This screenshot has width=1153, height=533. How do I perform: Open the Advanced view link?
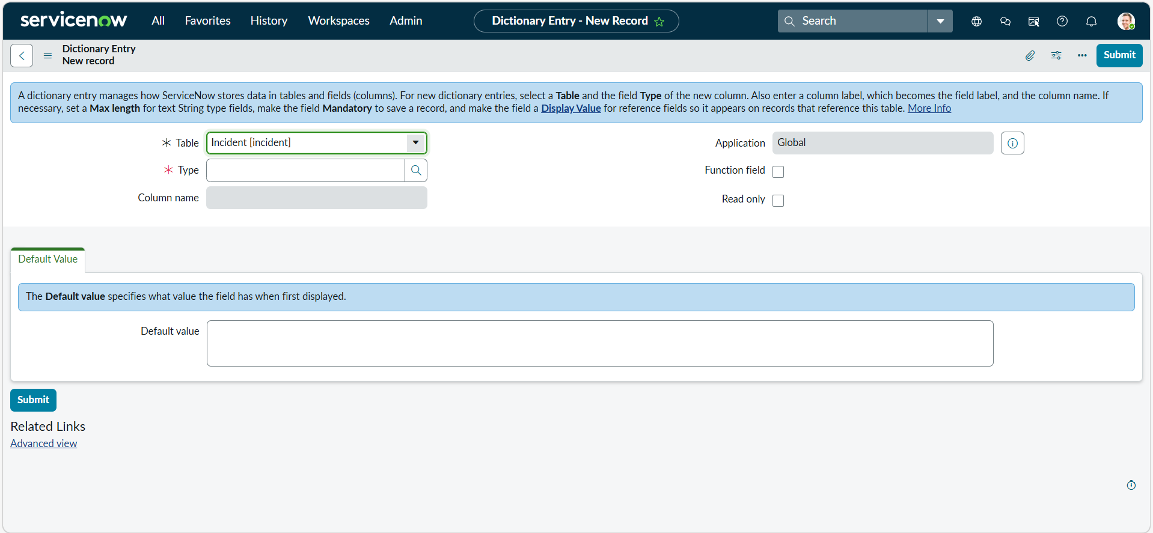coord(44,443)
